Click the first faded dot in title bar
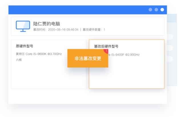This screenshot has width=185, height=117. (x=150, y=10)
